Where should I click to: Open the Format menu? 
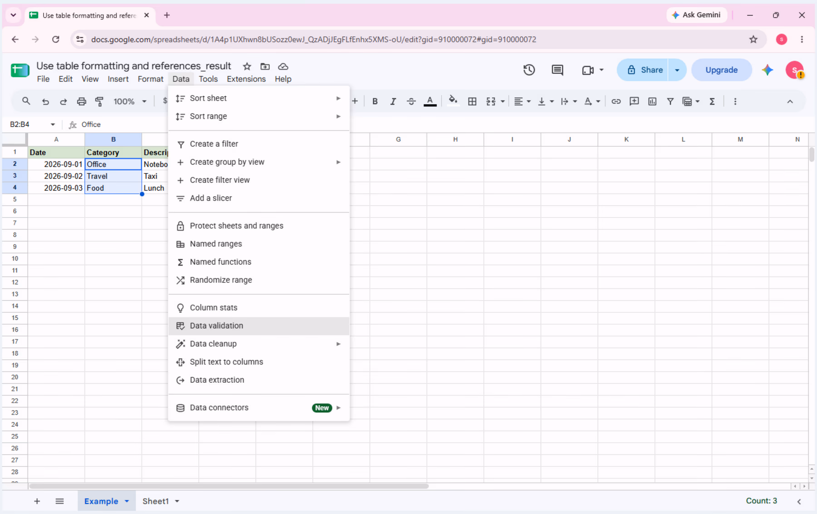coord(150,79)
